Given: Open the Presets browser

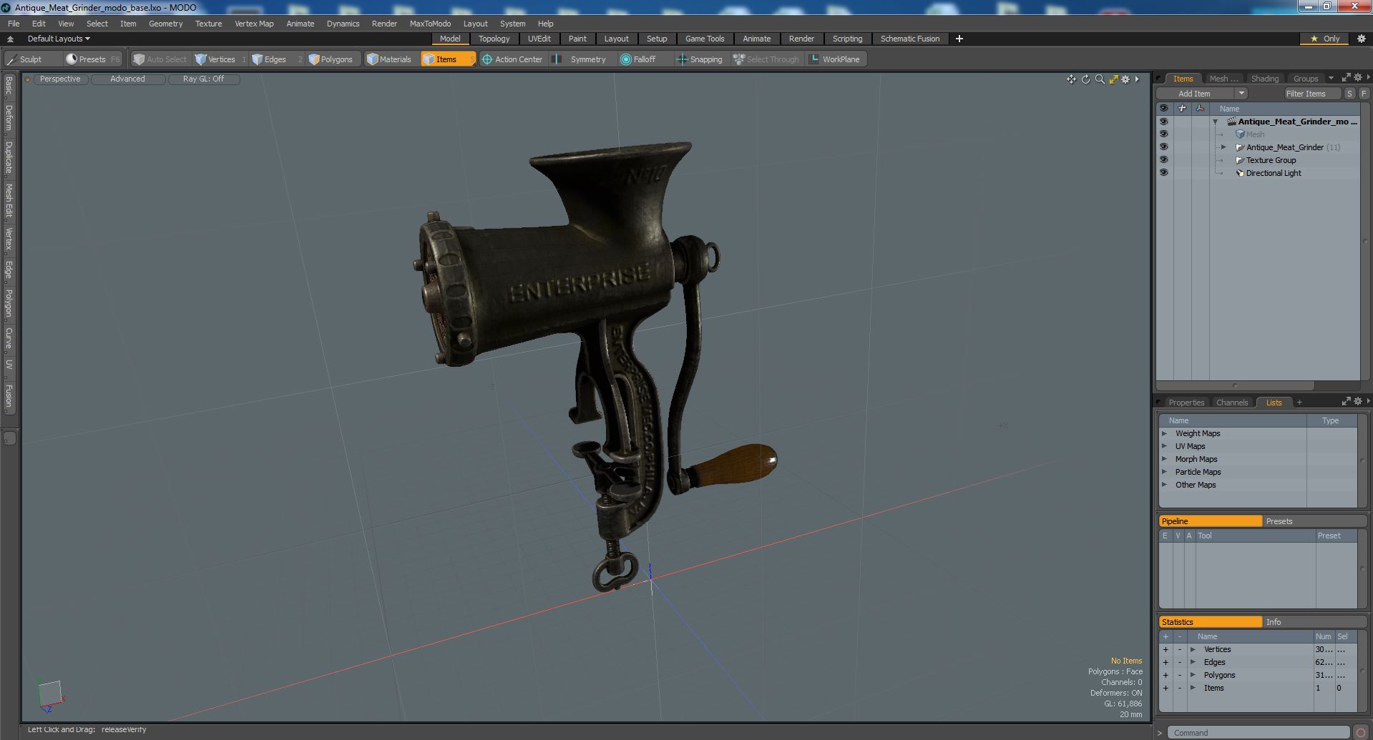Looking at the screenshot, I should (92, 59).
